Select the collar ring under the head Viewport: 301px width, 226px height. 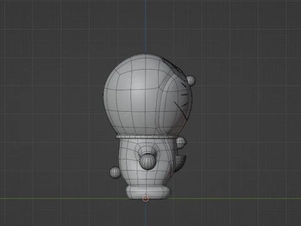point(147,137)
